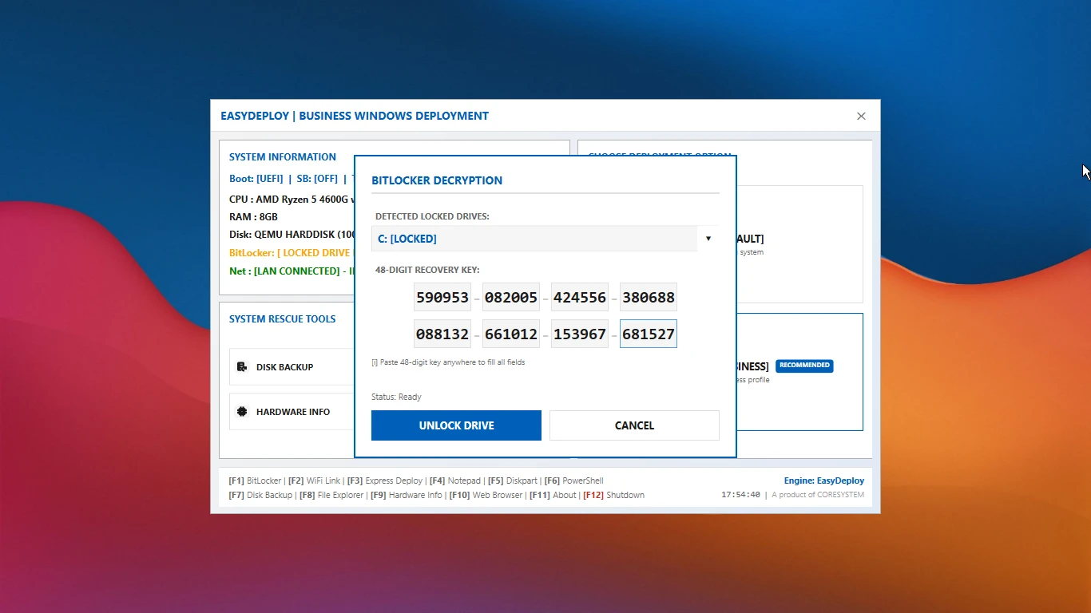Select recovery key field containing 590953
This screenshot has height=613, width=1091.
(442, 297)
